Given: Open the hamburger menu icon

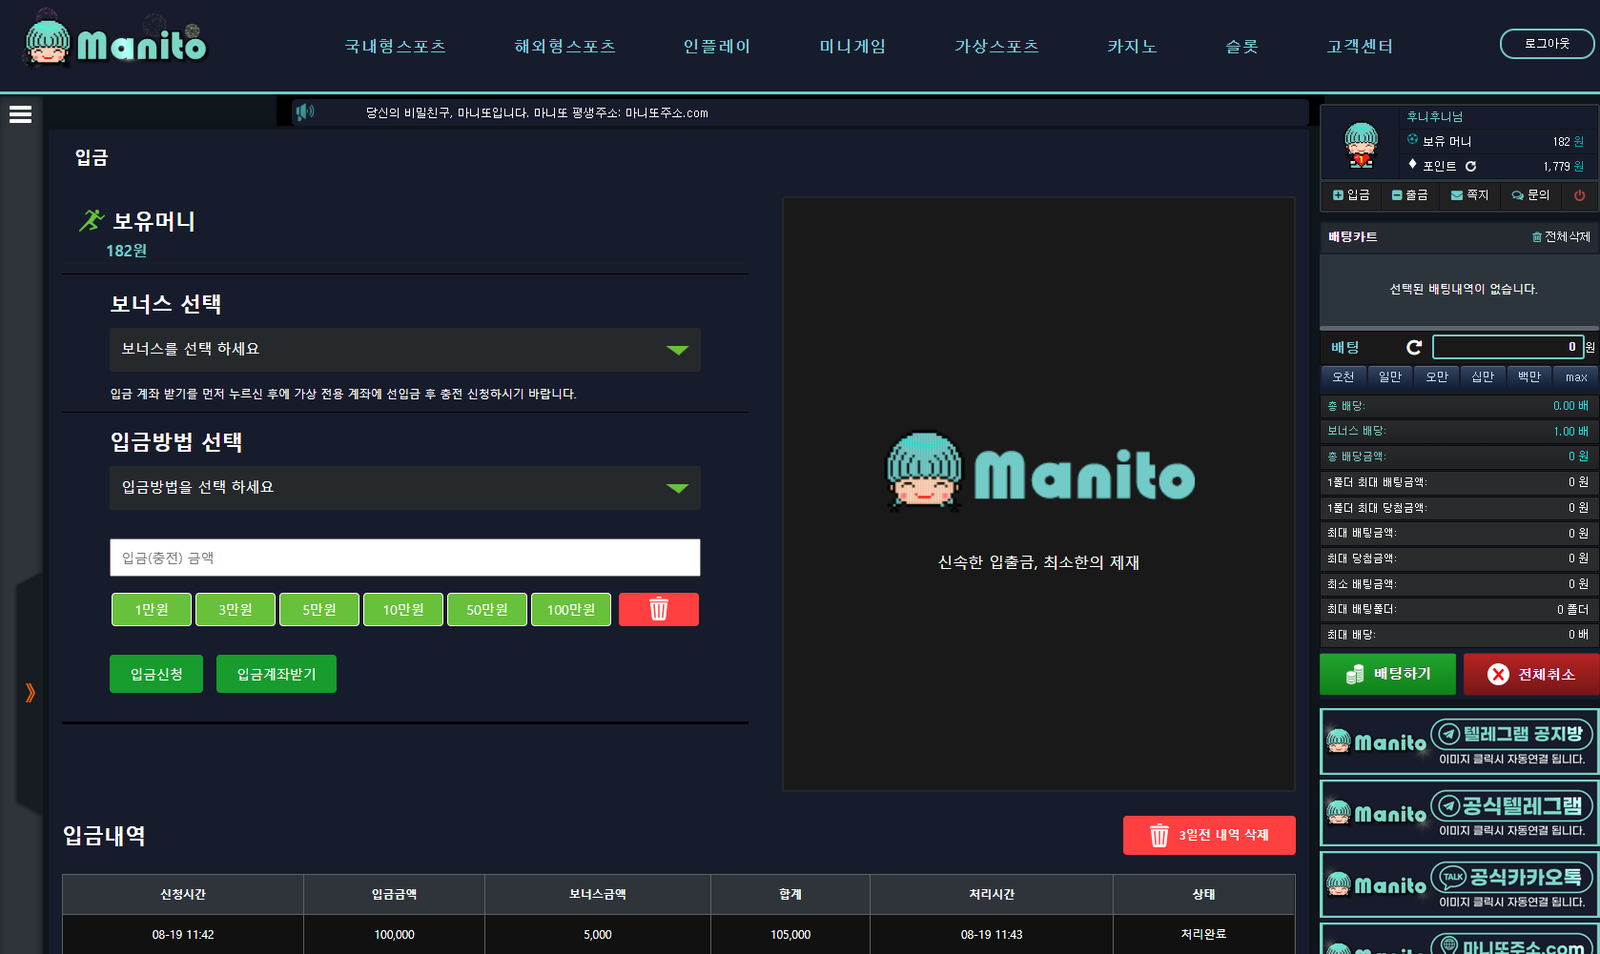Looking at the screenshot, I should tap(20, 114).
